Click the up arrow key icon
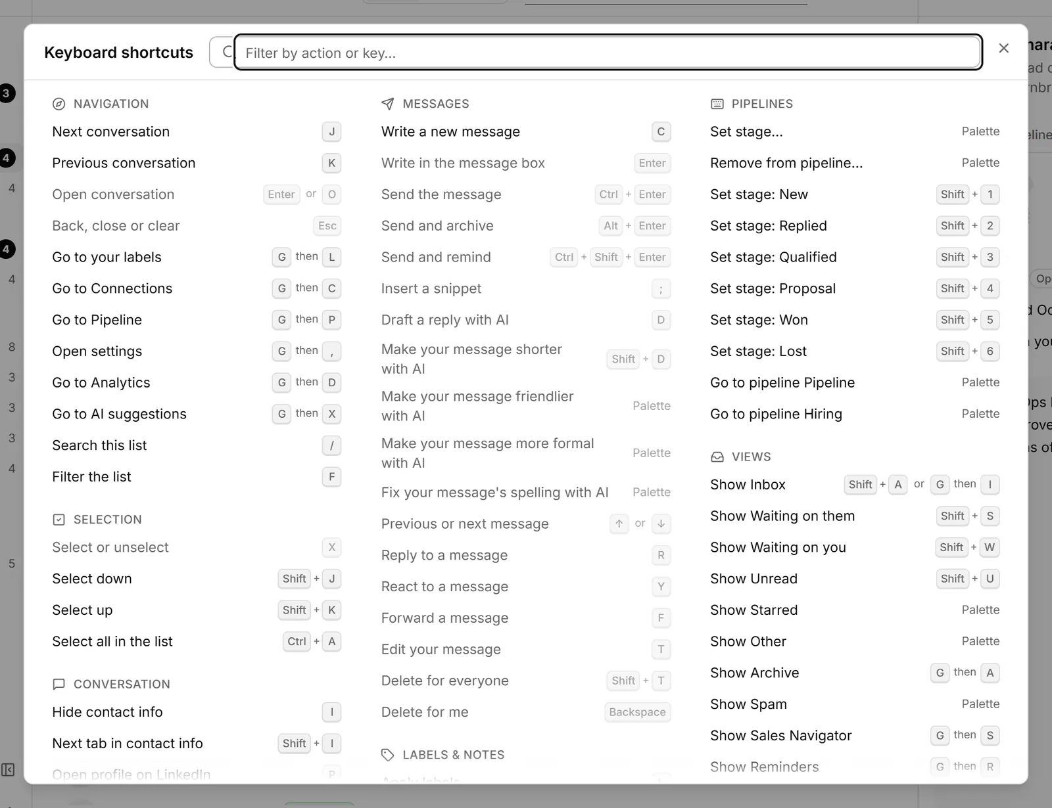The width and height of the screenshot is (1052, 808). click(619, 524)
